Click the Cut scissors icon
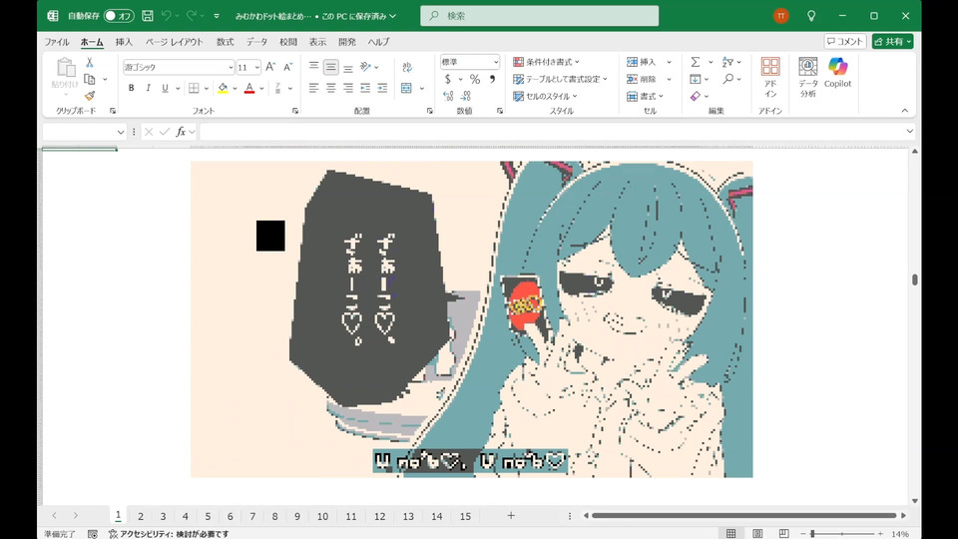The image size is (958, 539). [89, 62]
